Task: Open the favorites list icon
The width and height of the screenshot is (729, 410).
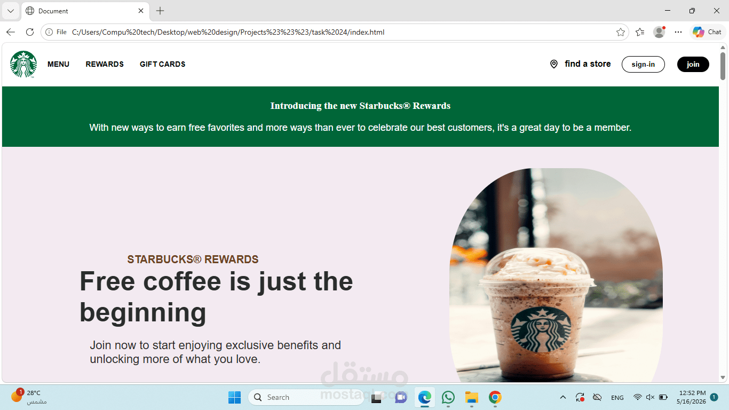Action: pos(640,32)
